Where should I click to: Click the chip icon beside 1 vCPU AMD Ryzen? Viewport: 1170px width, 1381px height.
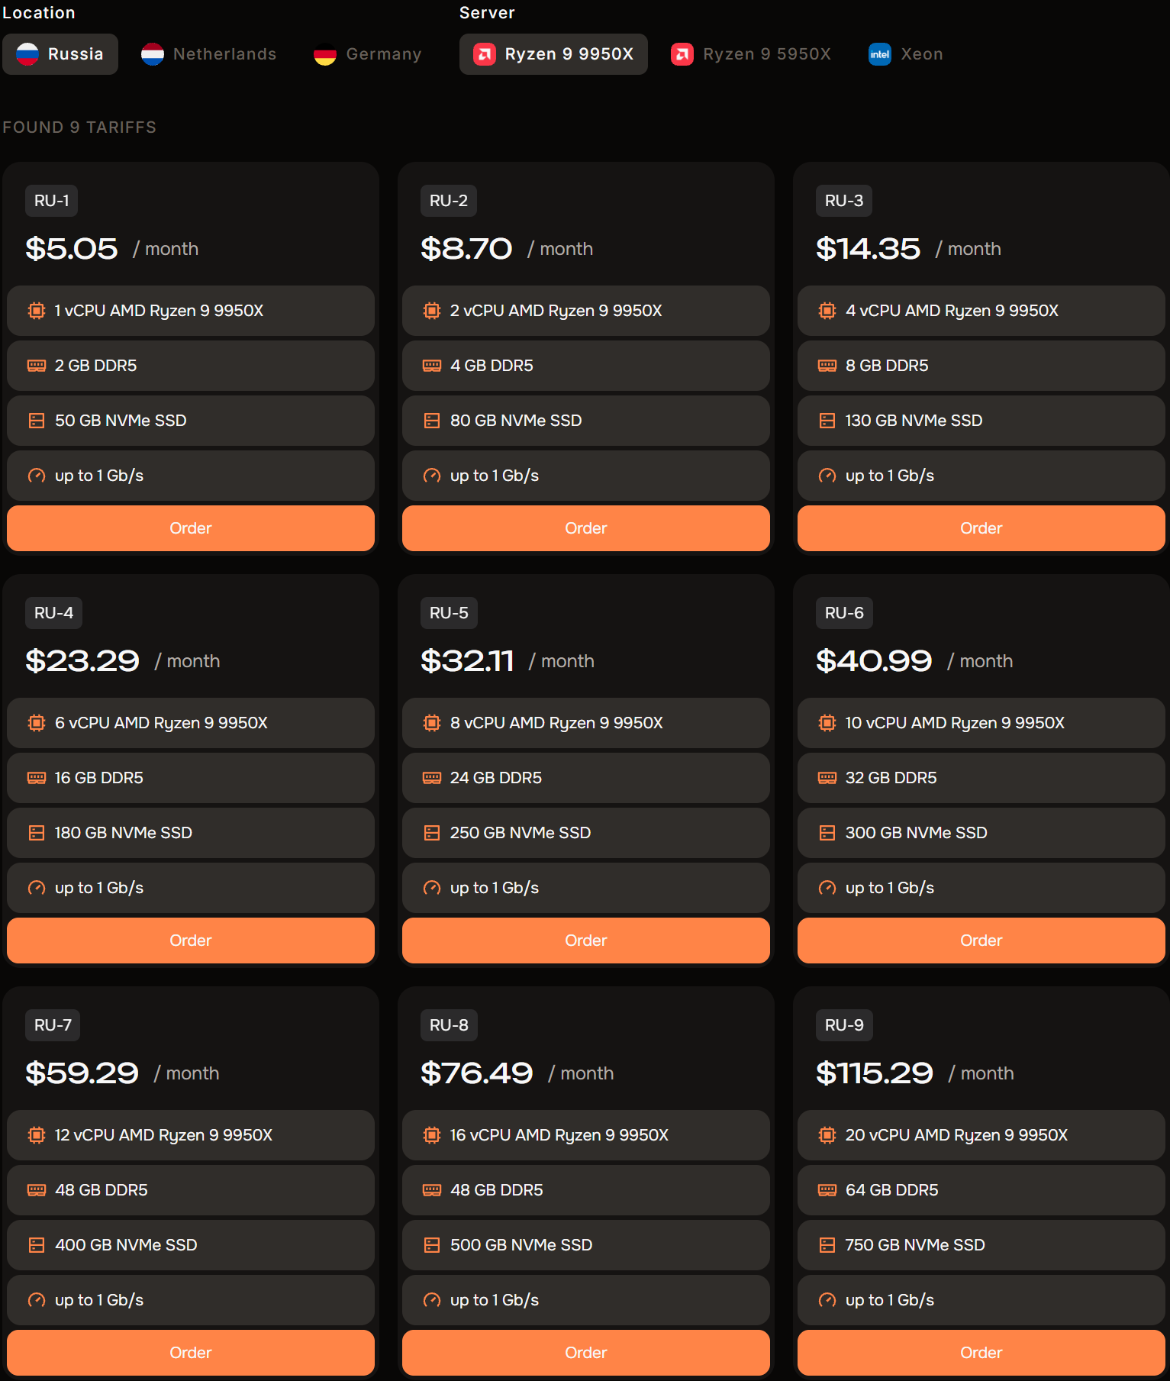tap(37, 311)
